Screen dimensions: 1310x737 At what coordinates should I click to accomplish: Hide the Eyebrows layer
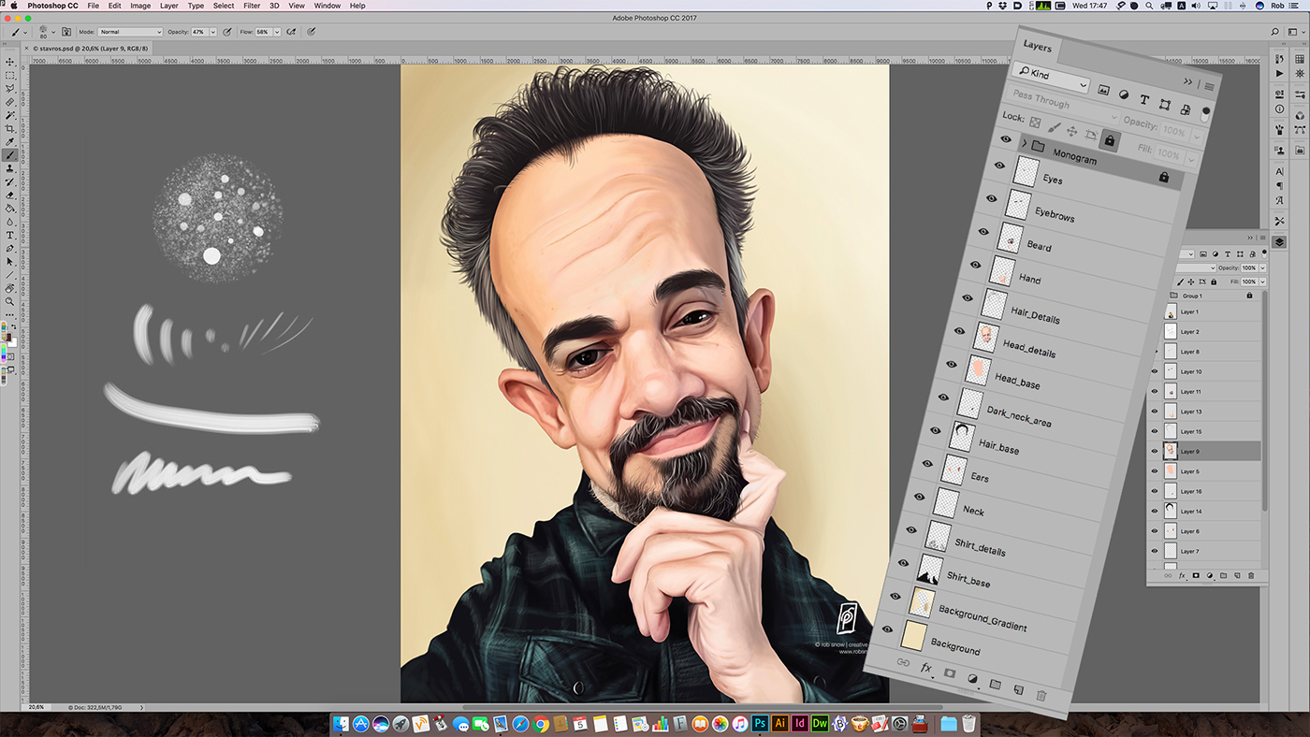pyautogui.click(x=992, y=198)
